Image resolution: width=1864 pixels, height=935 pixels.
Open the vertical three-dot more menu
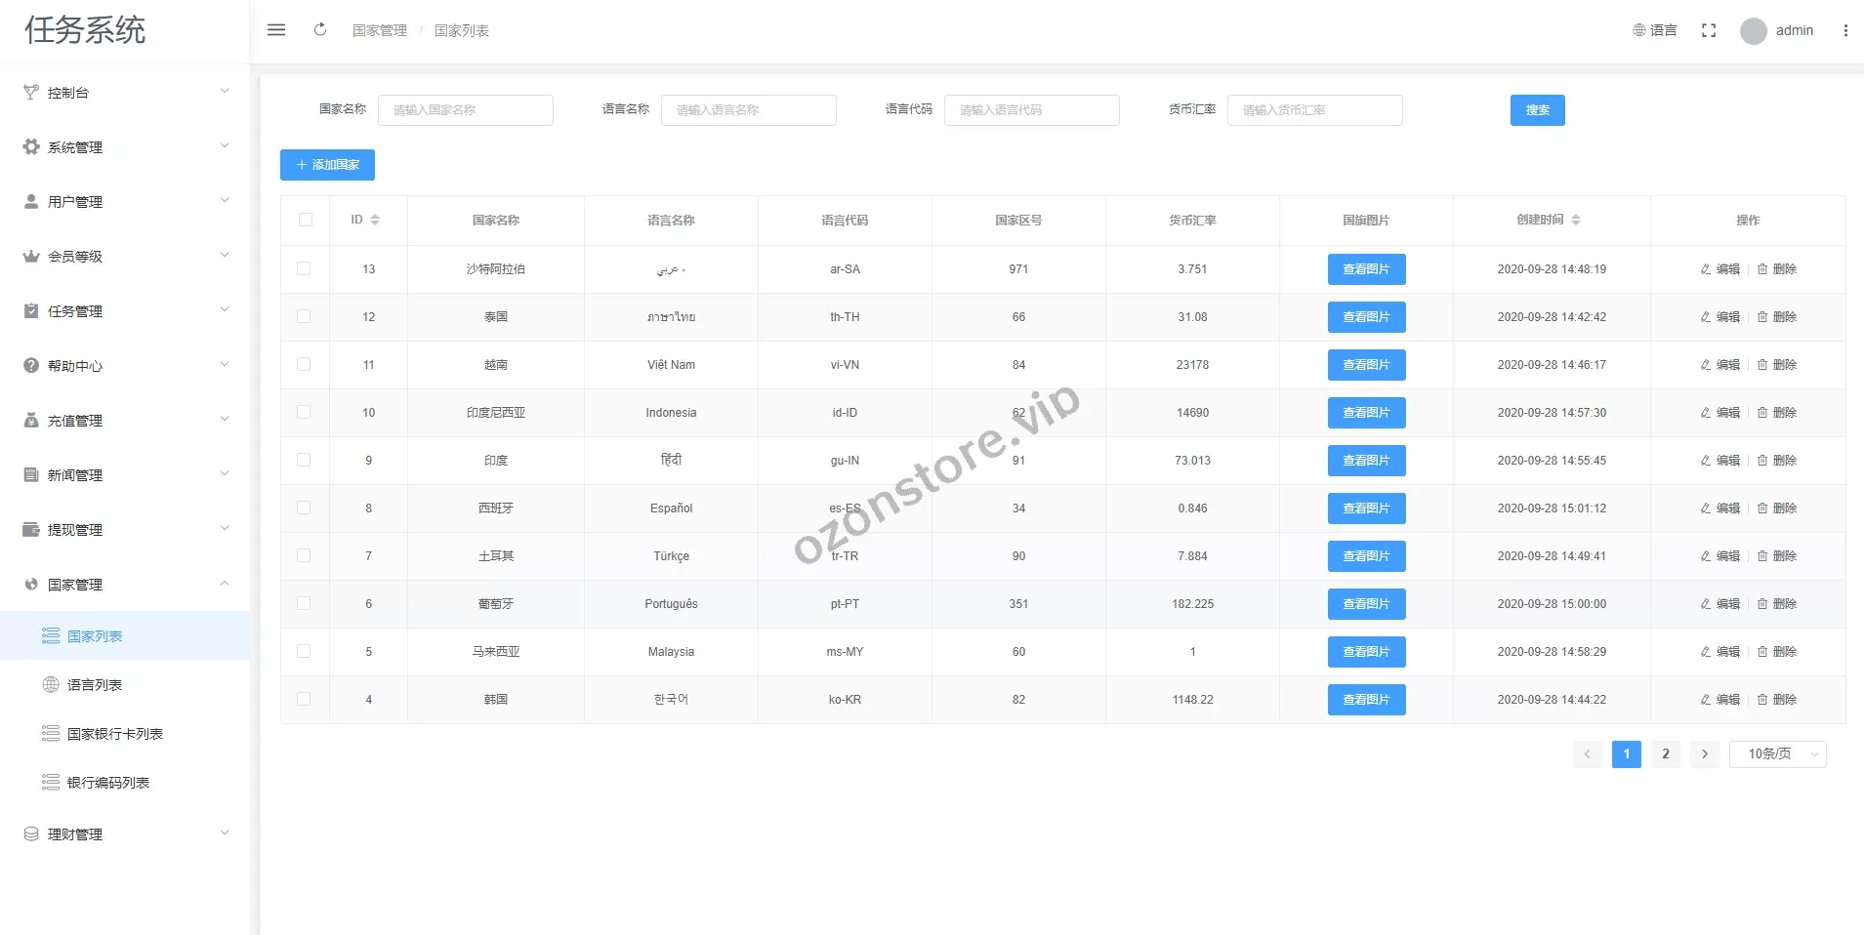(x=1844, y=30)
